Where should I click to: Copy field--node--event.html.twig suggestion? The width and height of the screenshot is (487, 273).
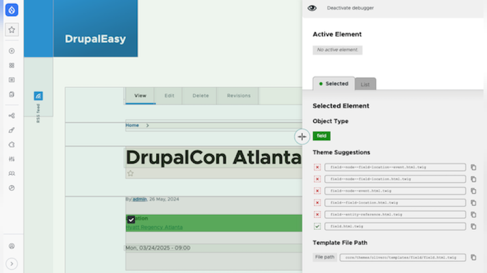pos(474,191)
